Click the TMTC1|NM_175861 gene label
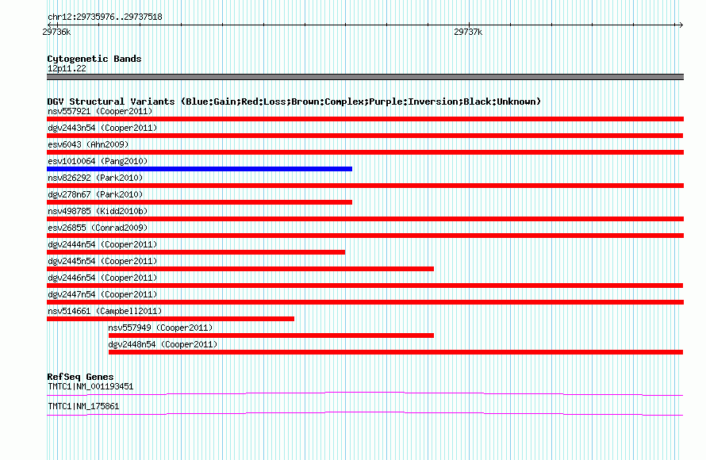 pos(83,406)
